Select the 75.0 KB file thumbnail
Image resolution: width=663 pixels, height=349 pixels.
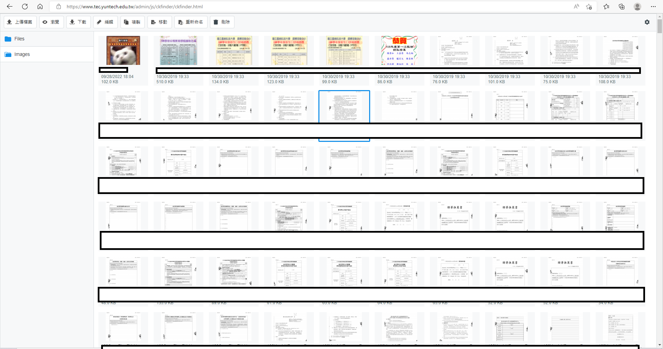565,50
